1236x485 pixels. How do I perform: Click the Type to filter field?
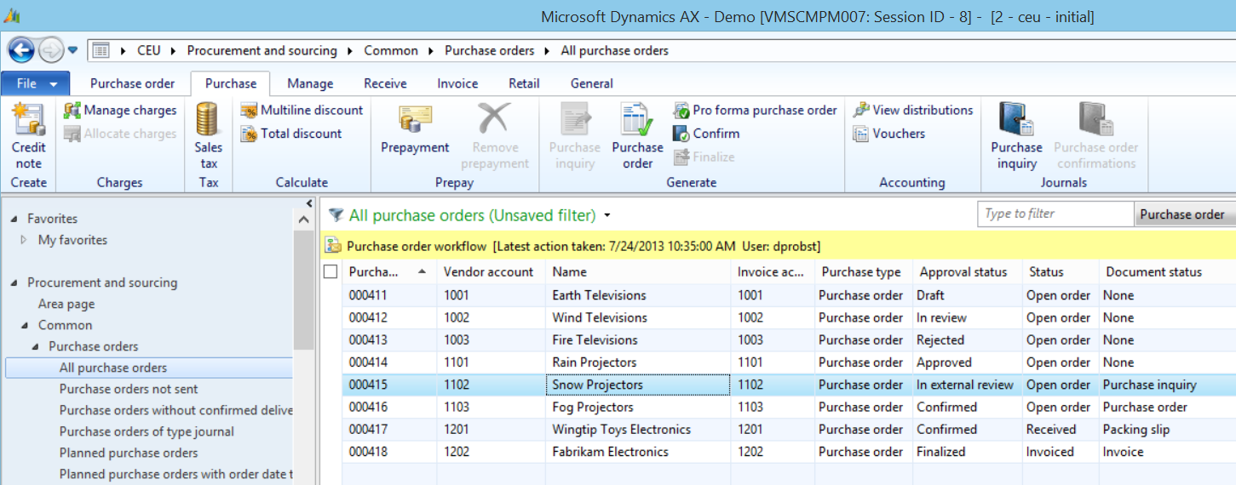(1055, 214)
